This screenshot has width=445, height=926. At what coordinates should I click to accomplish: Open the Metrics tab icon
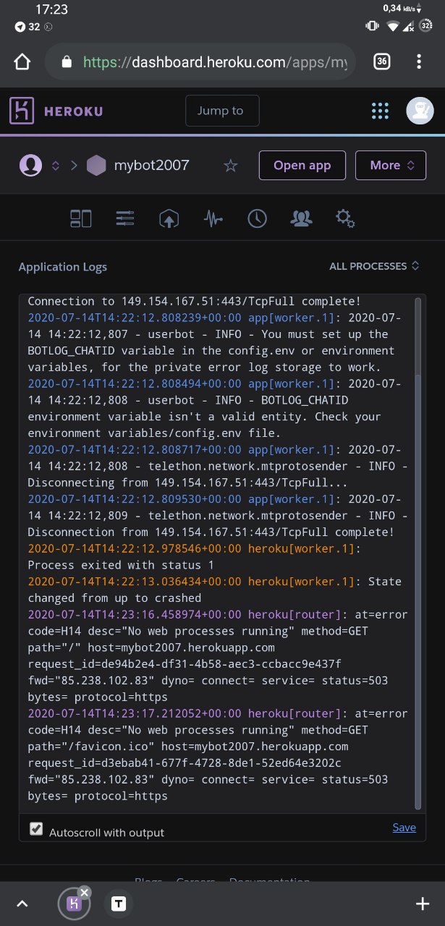213,218
